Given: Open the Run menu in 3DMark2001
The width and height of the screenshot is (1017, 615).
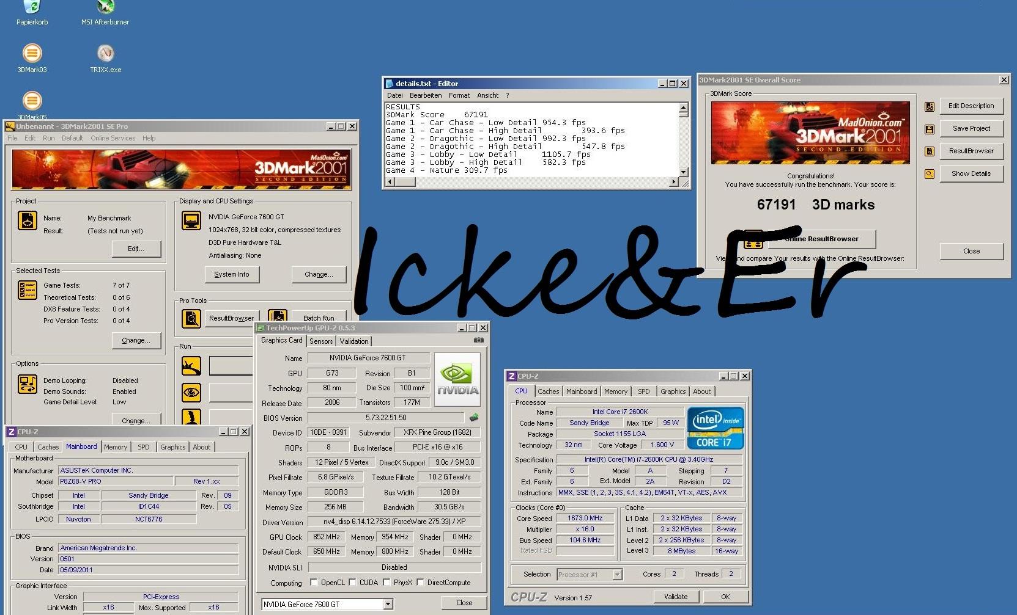Looking at the screenshot, I should coord(48,138).
